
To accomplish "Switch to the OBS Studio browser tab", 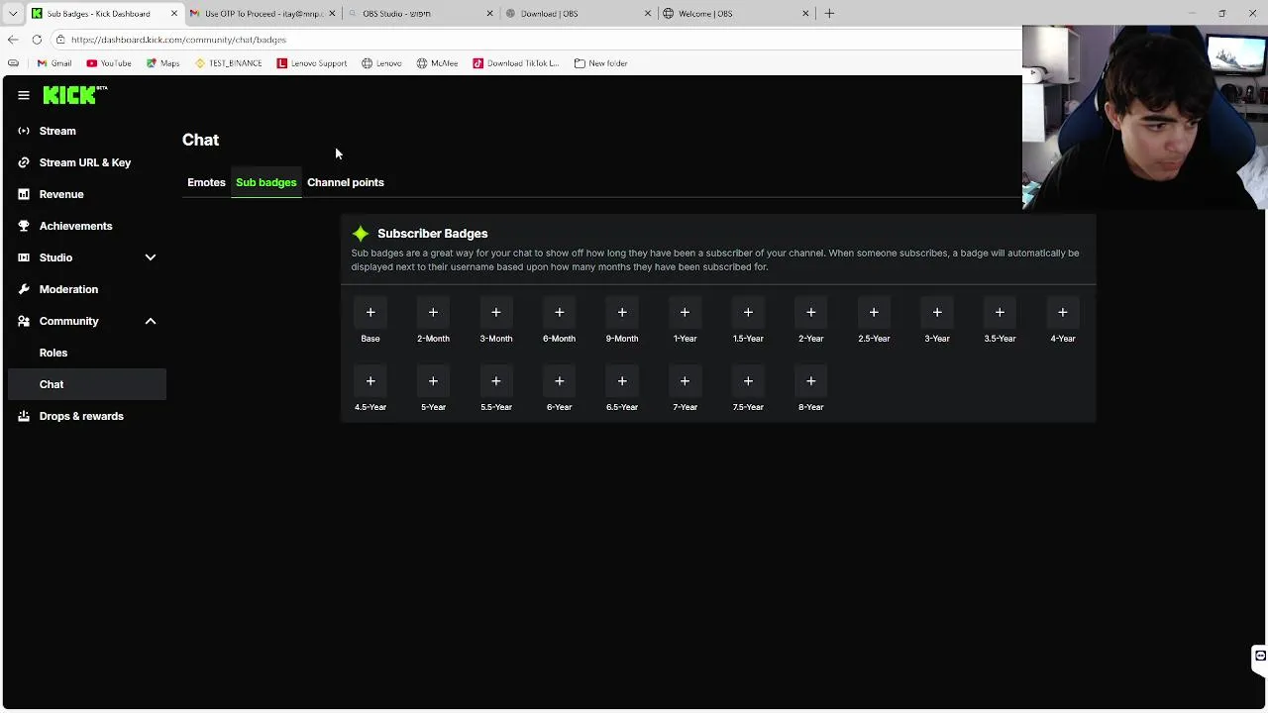I will point(421,13).
